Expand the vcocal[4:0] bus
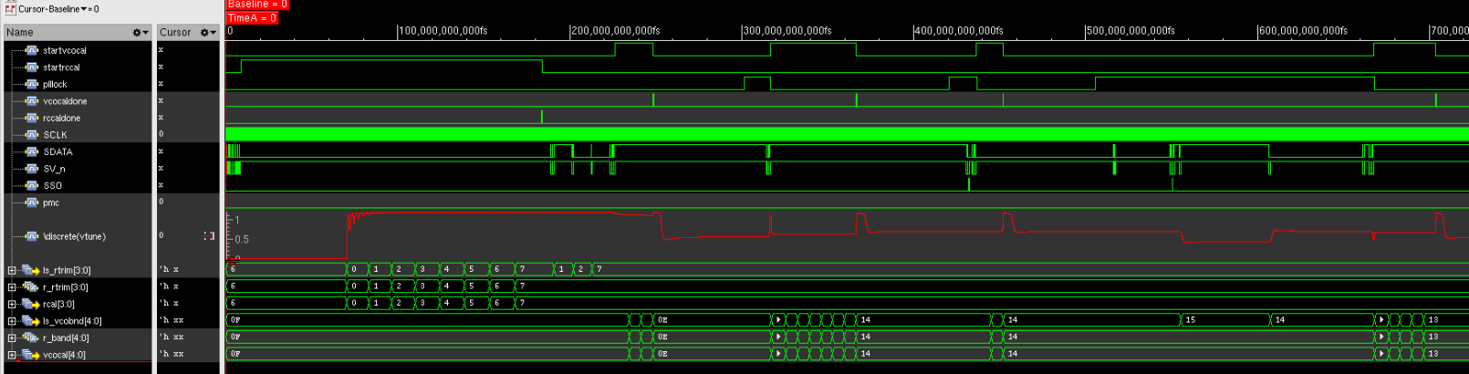 (x=12, y=354)
